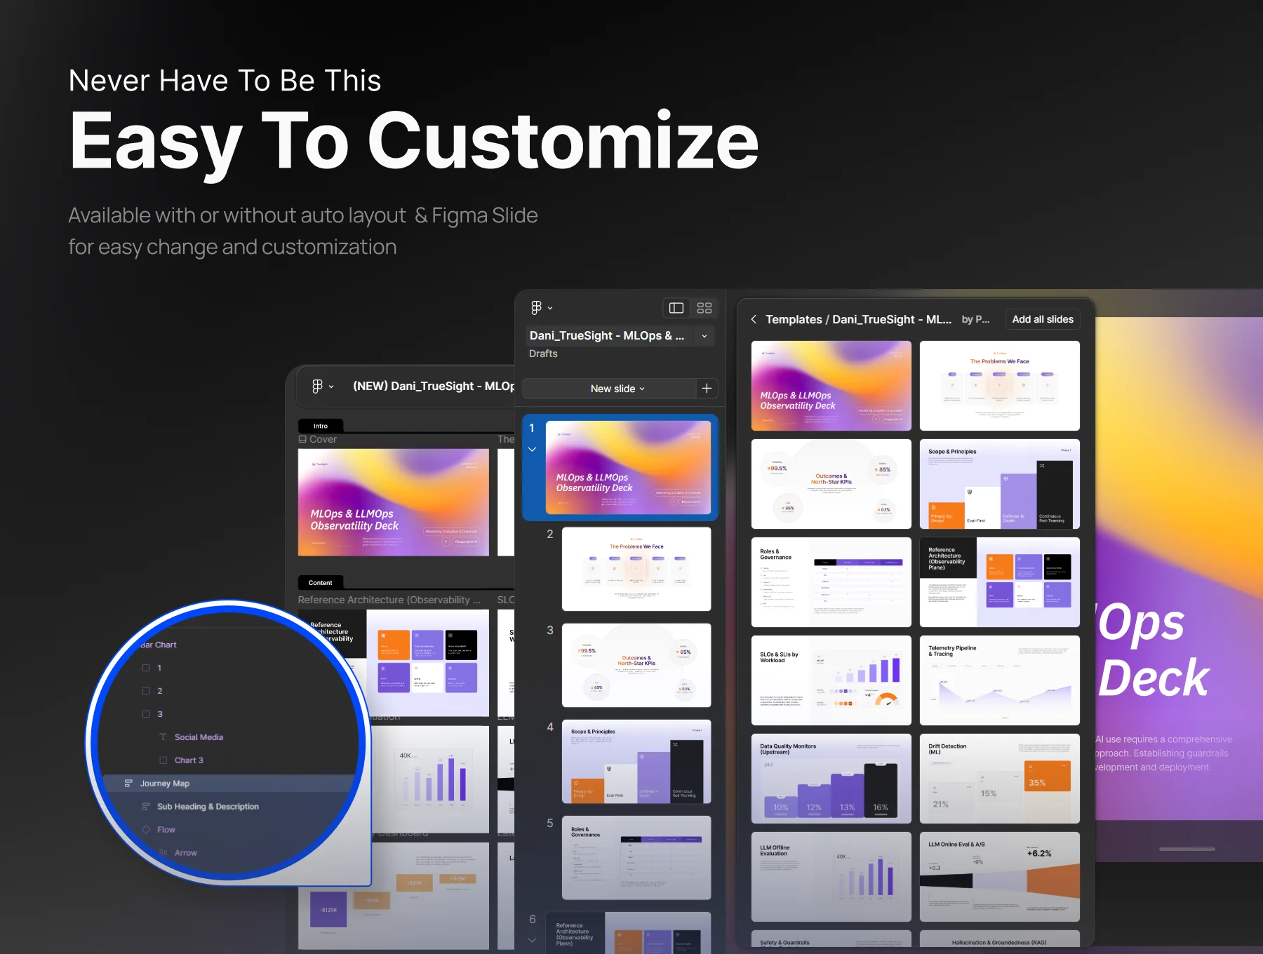Expand file name options chevron
The width and height of the screenshot is (1263, 954).
[704, 336]
